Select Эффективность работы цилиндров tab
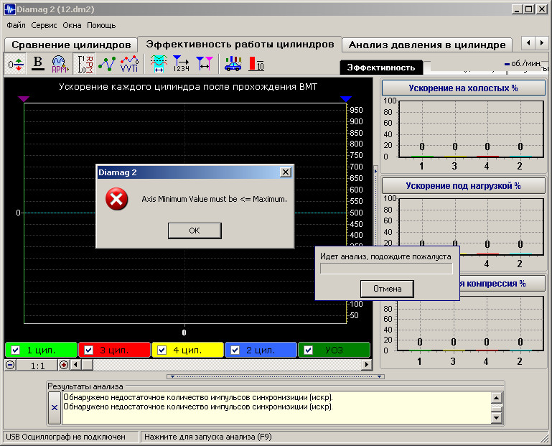 [240, 44]
